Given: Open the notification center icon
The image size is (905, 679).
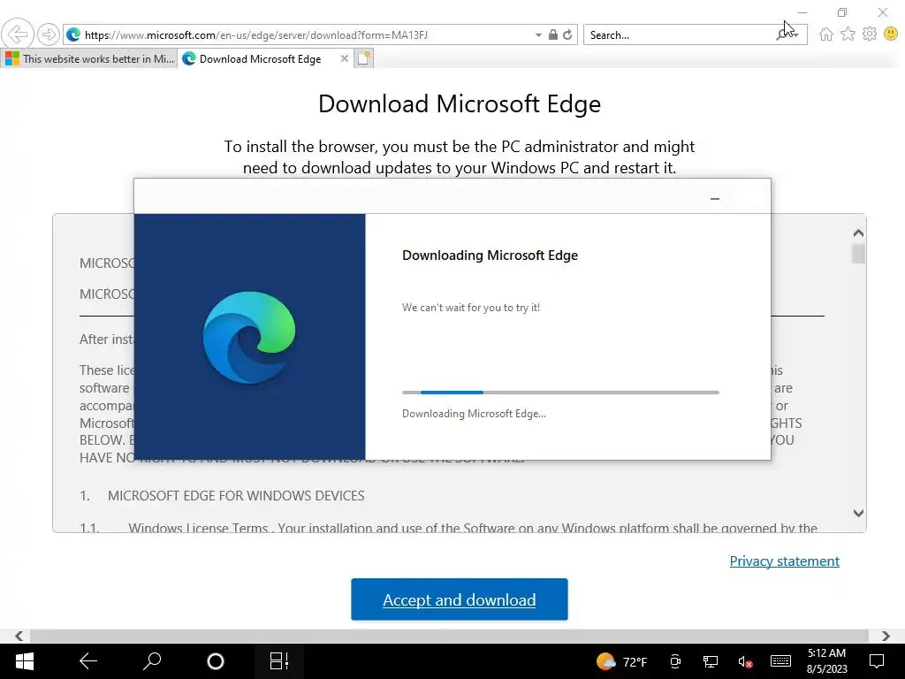Looking at the screenshot, I should pos(877,661).
